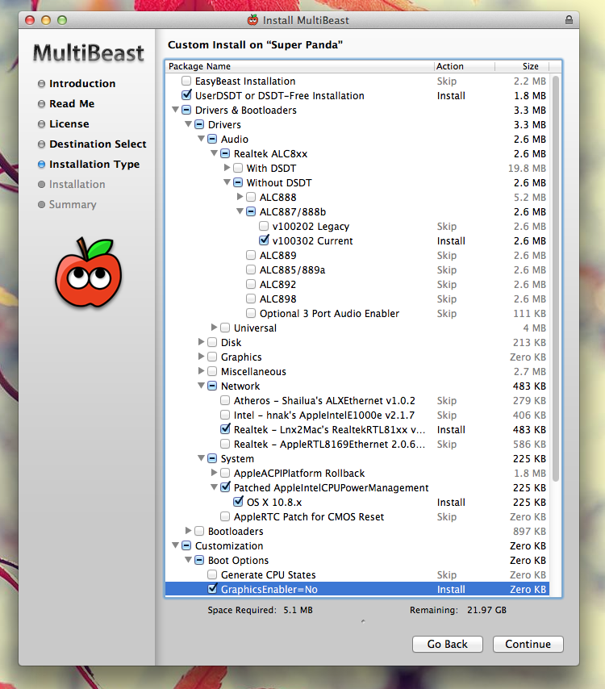Screen dimensions: 605x689
Task: Click the Introduction step label
Action: [82, 83]
